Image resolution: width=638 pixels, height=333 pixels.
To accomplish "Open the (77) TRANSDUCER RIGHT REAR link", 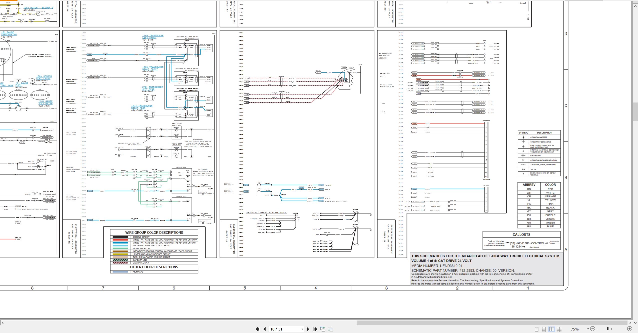I will click(x=142, y=107).
